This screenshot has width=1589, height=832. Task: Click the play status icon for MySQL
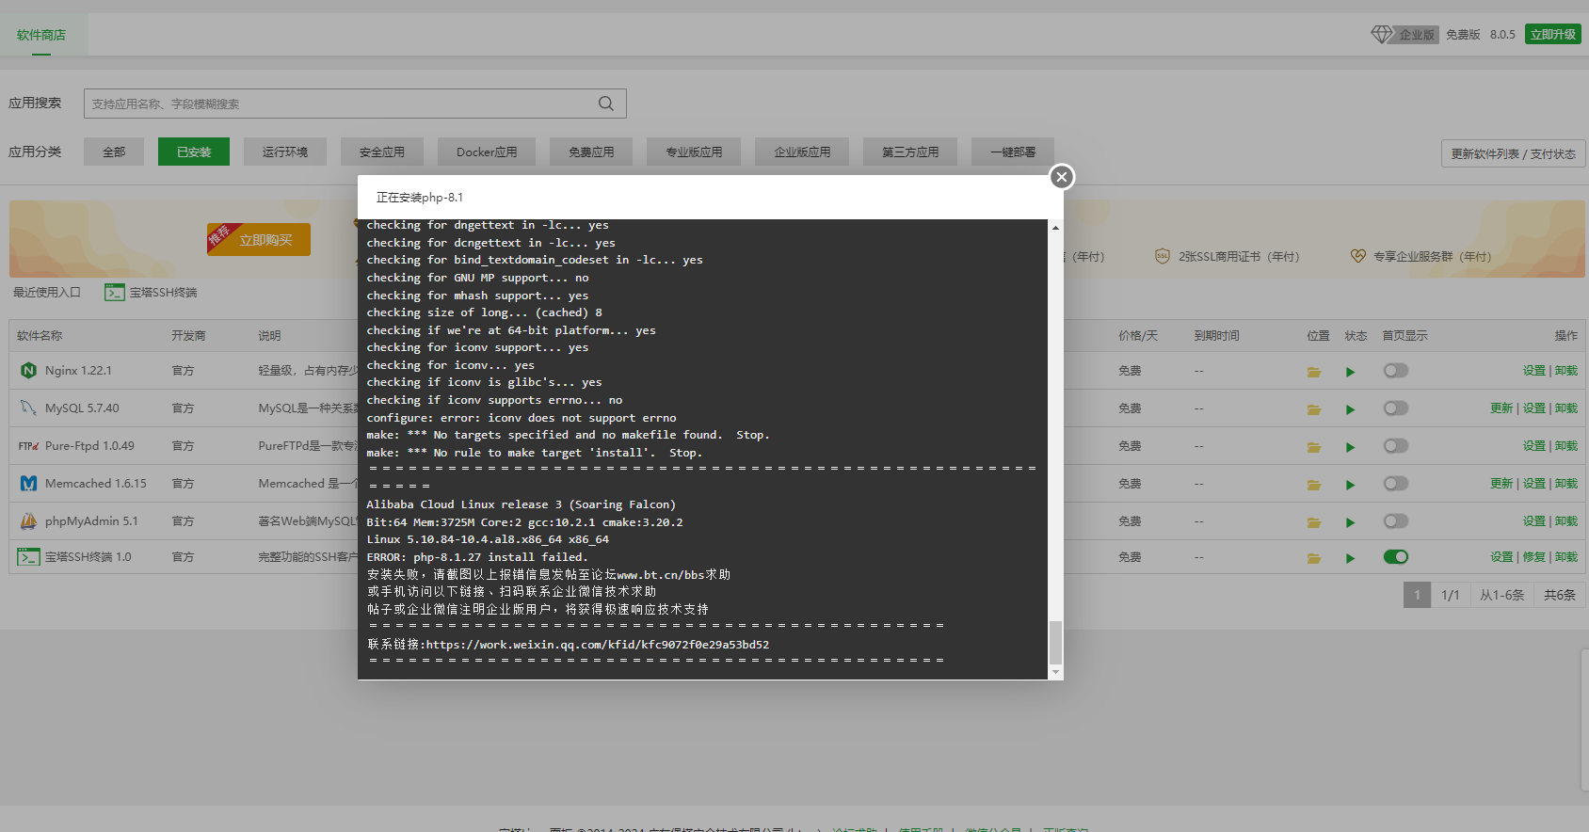point(1350,409)
